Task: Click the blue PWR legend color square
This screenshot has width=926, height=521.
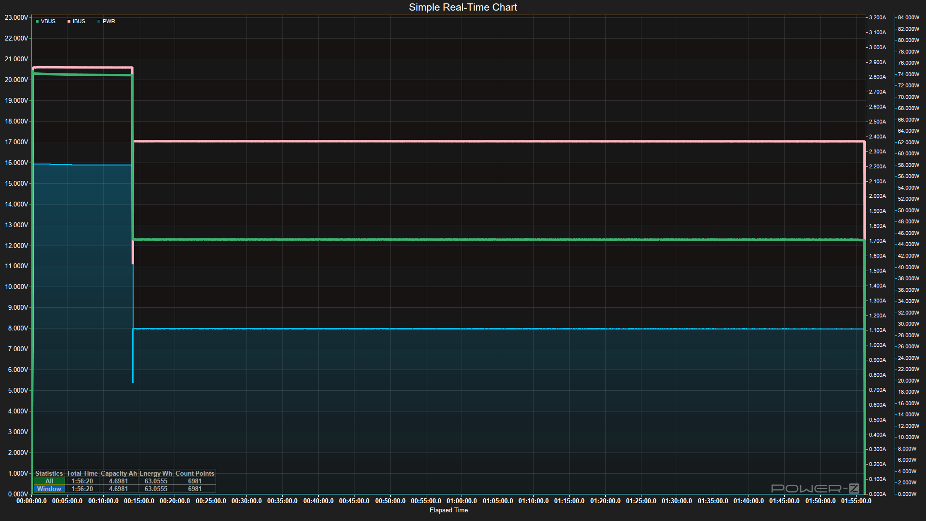Action: (99, 22)
